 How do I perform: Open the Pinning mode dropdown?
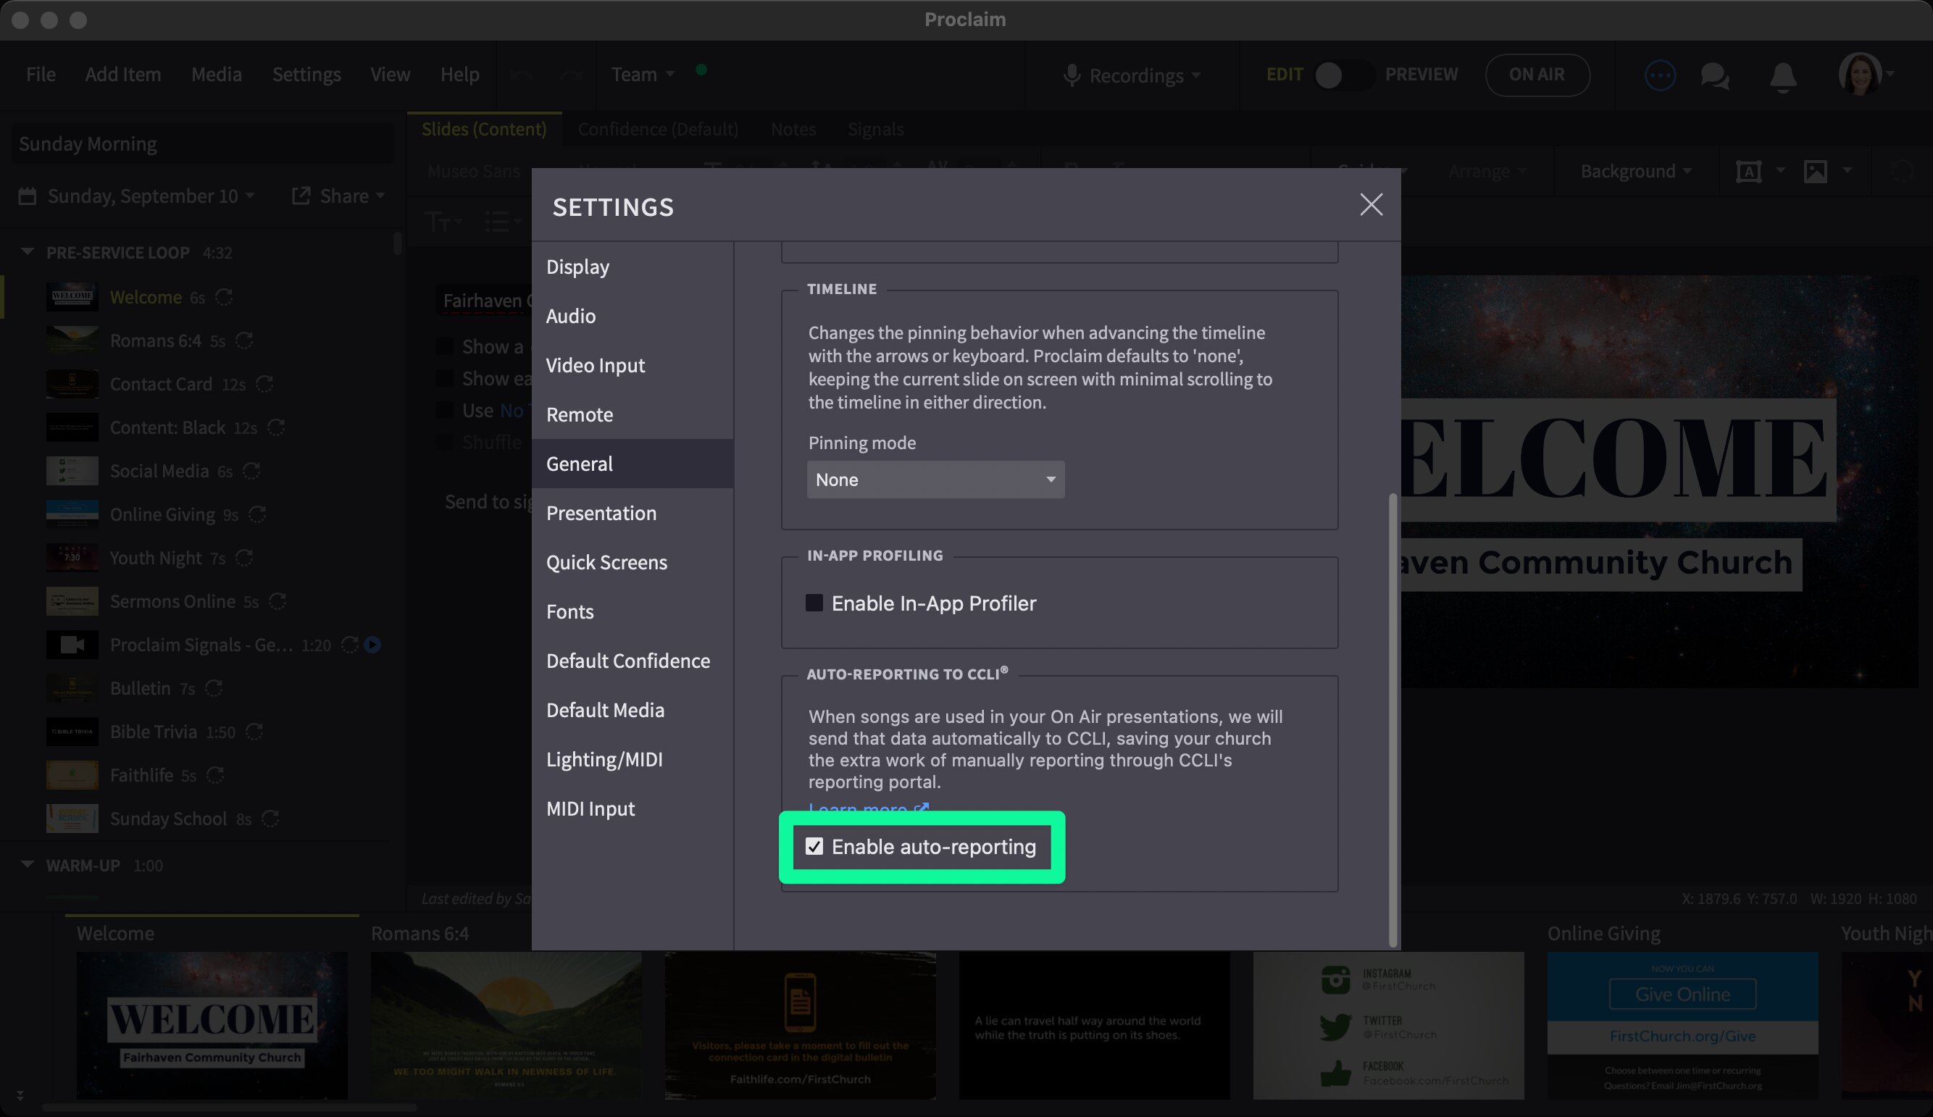click(x=935, y=480)
